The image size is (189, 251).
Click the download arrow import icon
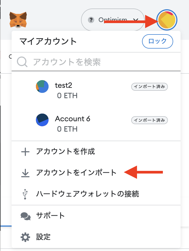coord(25,173)
